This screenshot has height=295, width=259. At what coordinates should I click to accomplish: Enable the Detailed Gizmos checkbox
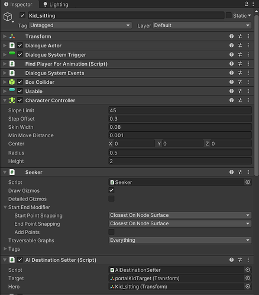(x=111, y=199)
